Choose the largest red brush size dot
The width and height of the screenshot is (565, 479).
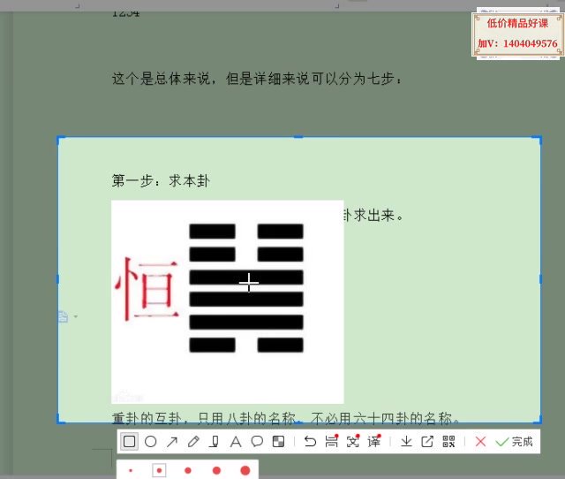245,471
